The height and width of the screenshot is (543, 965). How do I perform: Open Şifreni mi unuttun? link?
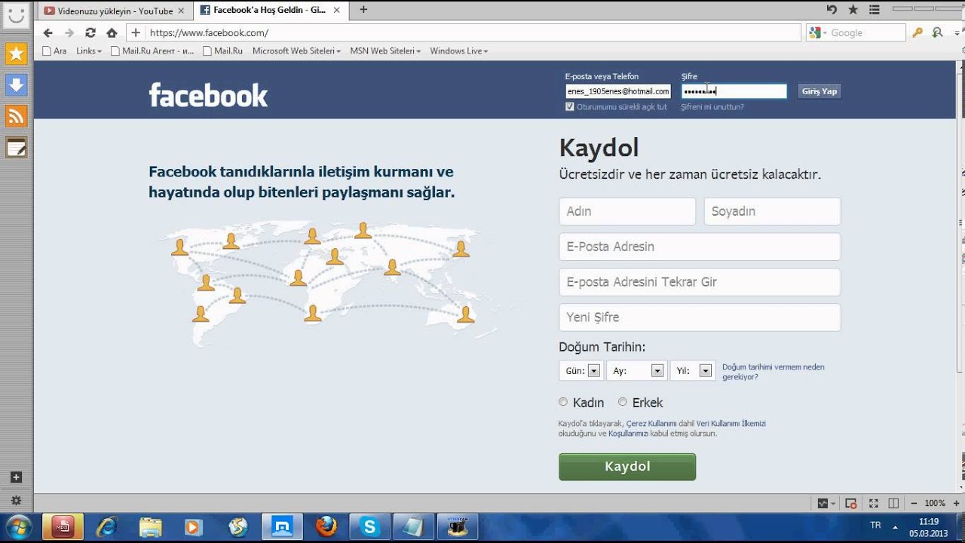712,107
